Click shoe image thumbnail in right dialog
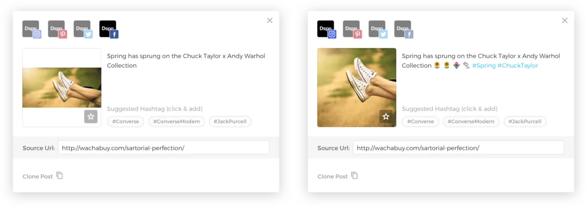587x207 pixels. [357, 88]
